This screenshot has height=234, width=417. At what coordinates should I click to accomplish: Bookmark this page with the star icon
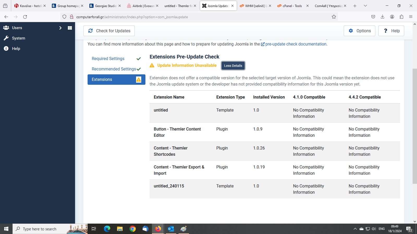(x=334, y=17)
